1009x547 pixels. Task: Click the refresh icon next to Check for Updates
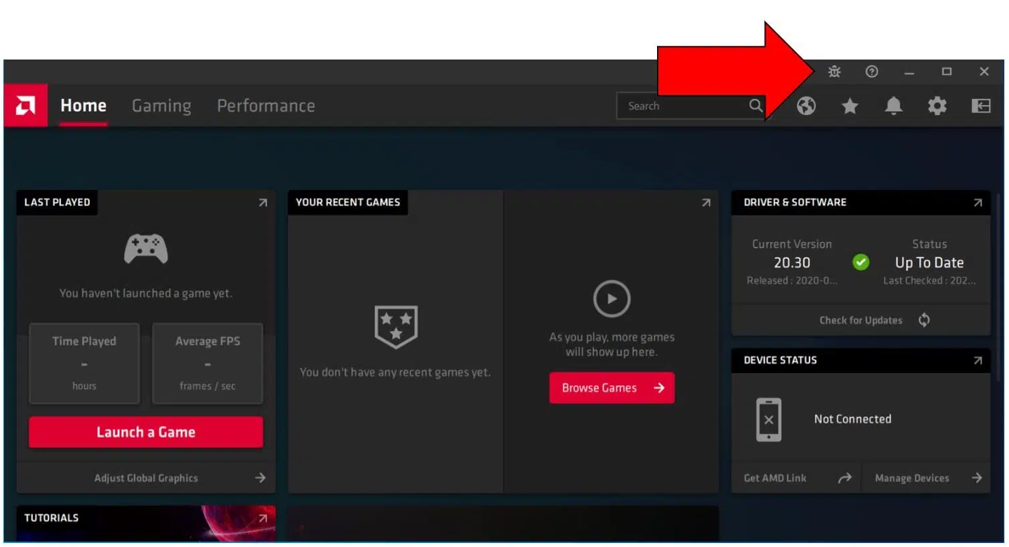pyautogui.click(x=924, y=320)
